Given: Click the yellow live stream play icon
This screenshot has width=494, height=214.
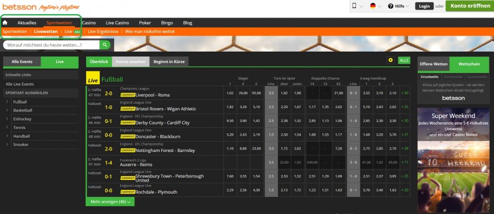Looking at the screenshot, I should pos(391,60).
